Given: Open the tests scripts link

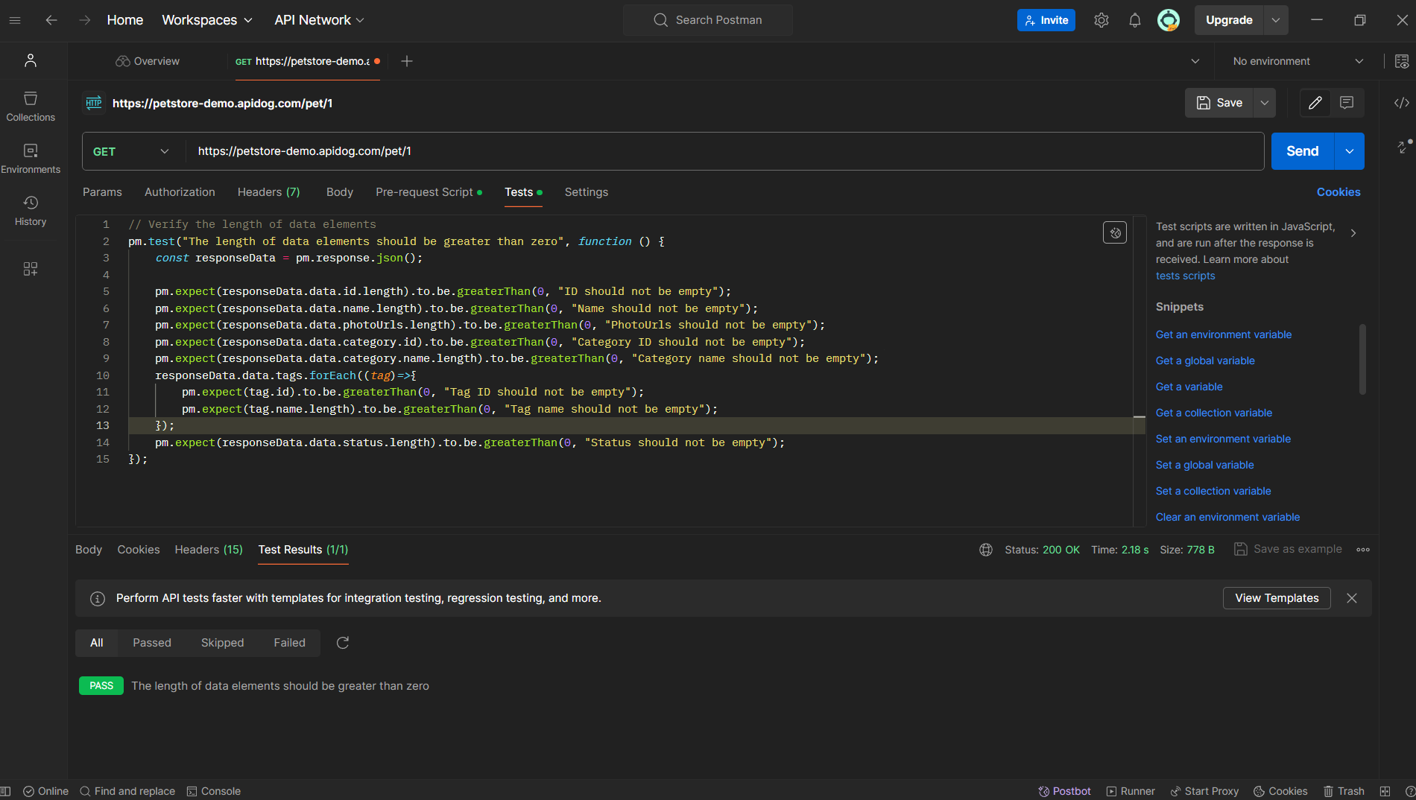Looking at the screenshot, I should (1185, 276).
